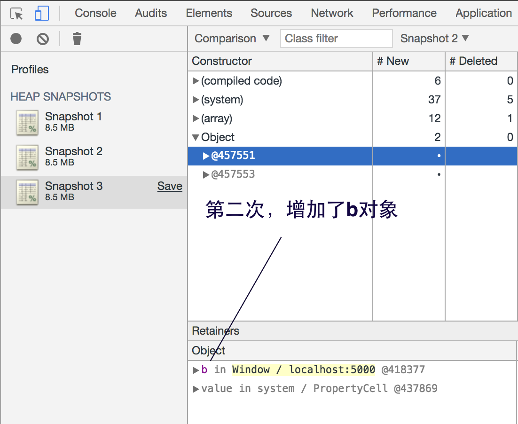518x424 pixels.
Task: Open the Application tab
Action: 484,13
